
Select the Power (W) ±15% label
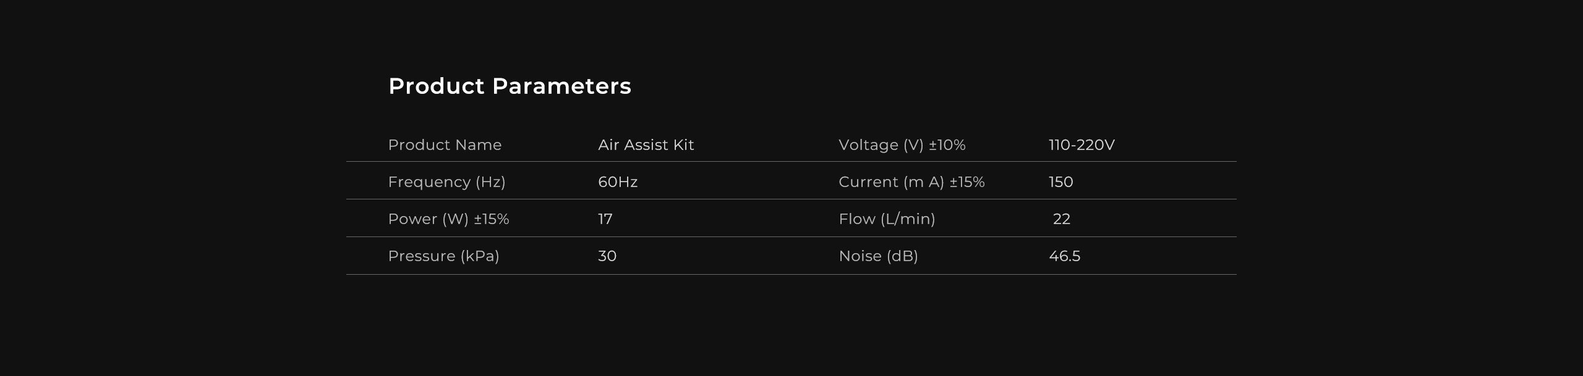[x=448, y=219]
